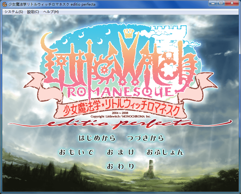Viewport: 241px width, 194px height.
Task: Quit the game with おわり
Action: coord(120,166)
